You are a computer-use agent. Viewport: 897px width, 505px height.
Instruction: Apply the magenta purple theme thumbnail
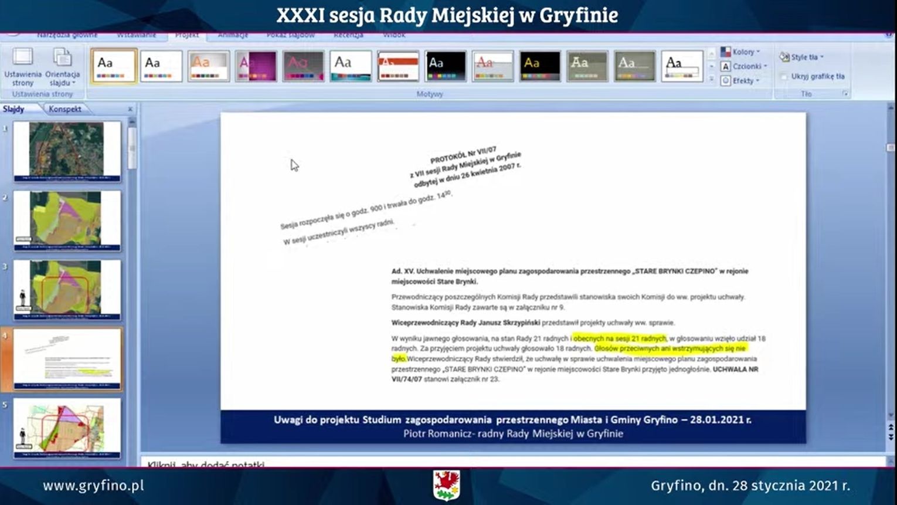pyautogui.click(x=256, y=66)
